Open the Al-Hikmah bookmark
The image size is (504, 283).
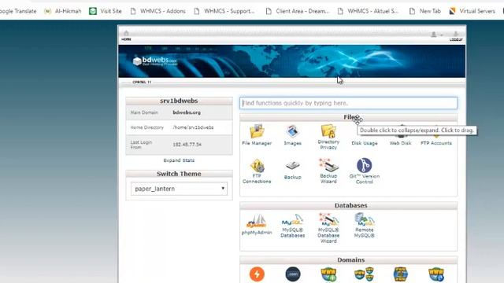click(x=63, y=11)
